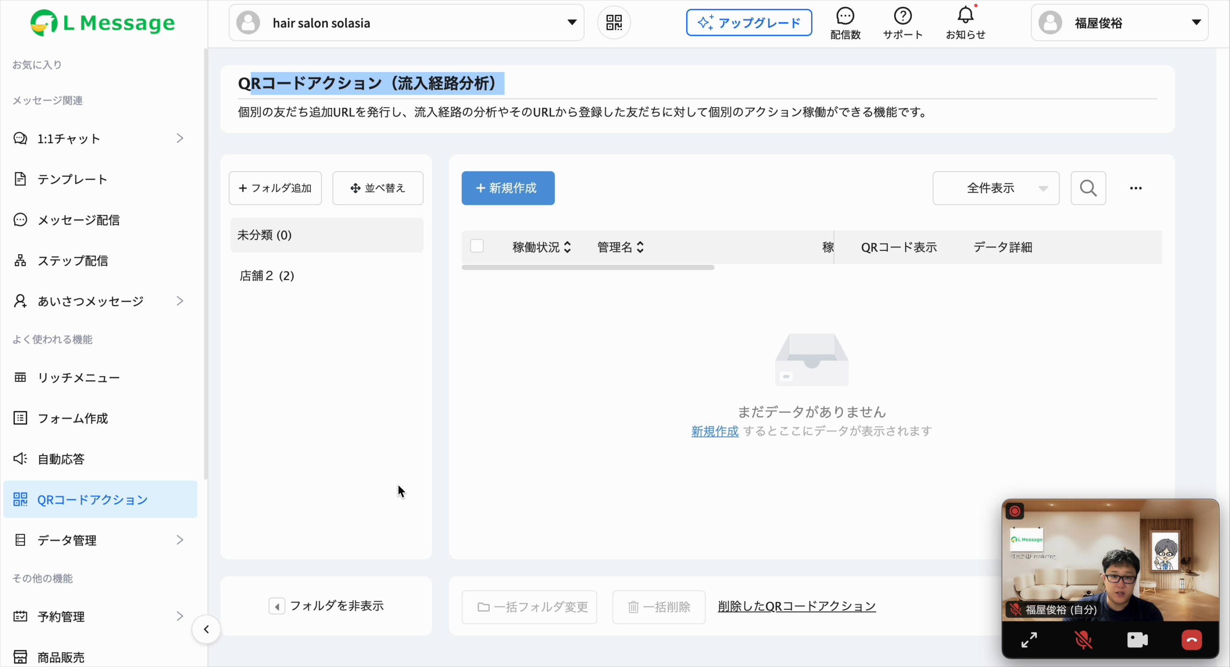Click 並べ替え button
This screenshot has width=1230, height=667.
point(378,188)
